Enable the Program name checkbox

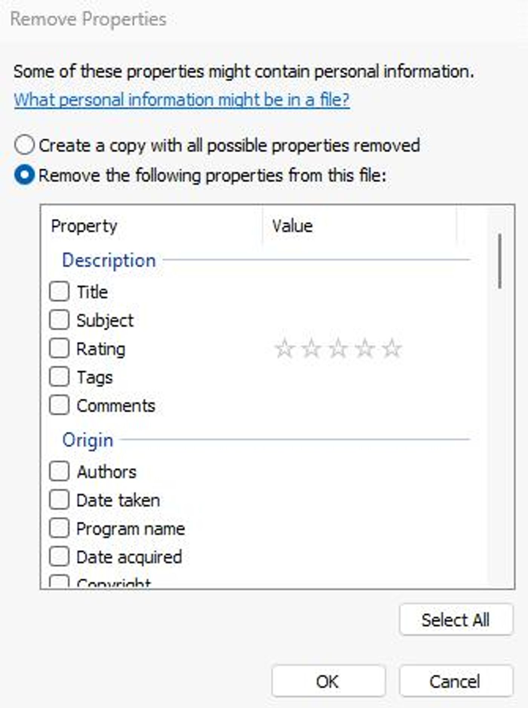click(x=59, y=528)
